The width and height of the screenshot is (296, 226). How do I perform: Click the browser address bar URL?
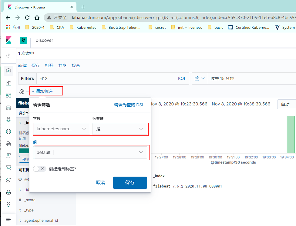click(183, 18)
